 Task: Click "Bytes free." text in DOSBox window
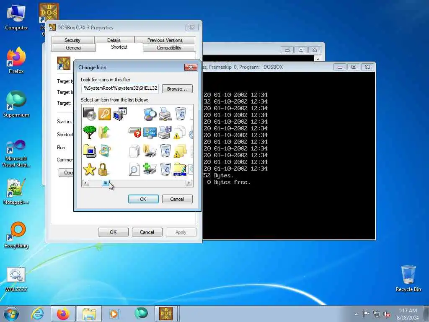[x=232, y=182]
